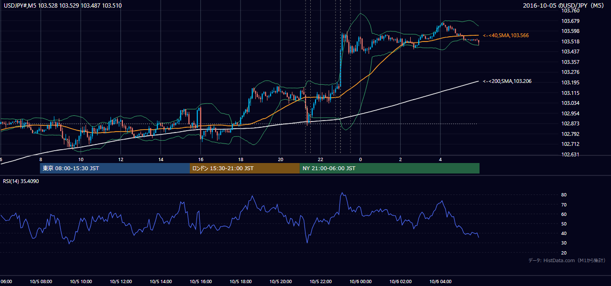Click hour 22 tick on chart axis

point(320,159)
